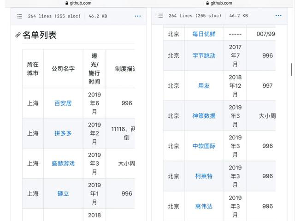295x221 pixels.
Task: Open the three-dot file menu in the right pane
Action: 278,16
